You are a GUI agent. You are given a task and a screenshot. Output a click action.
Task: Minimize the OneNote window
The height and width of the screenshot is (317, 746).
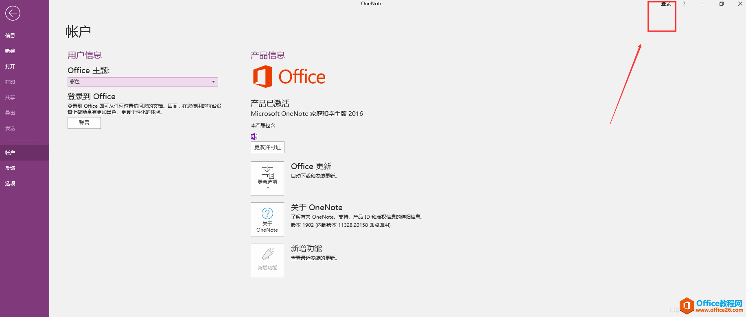(x=703, y=4)
